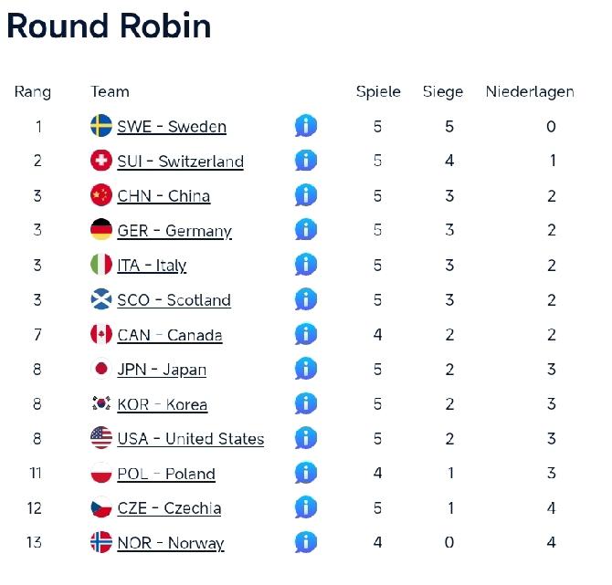Click the Canada flag icon
This screenshot has width=612, height=585.
click(x=101, y=334)
